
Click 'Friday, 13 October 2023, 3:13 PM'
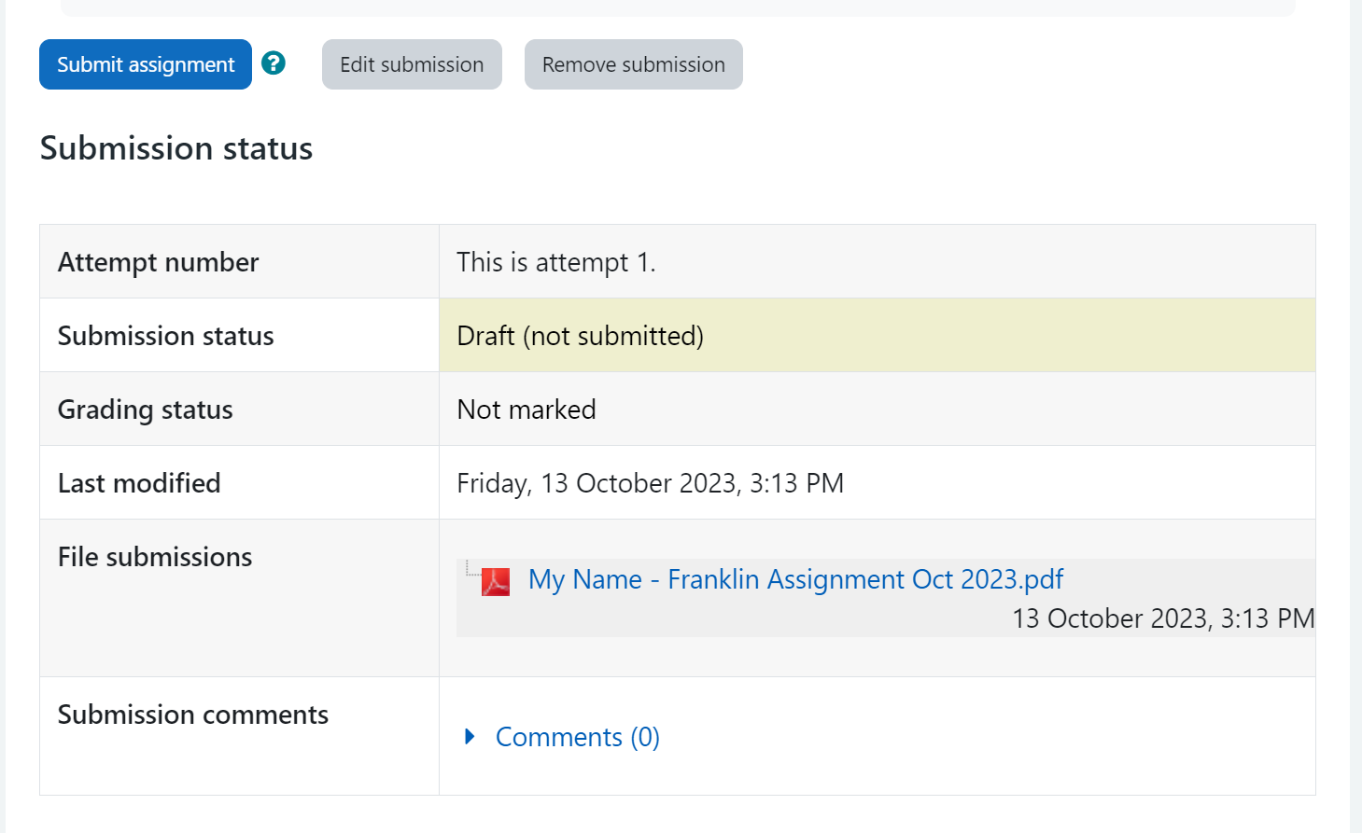(651, 483)
